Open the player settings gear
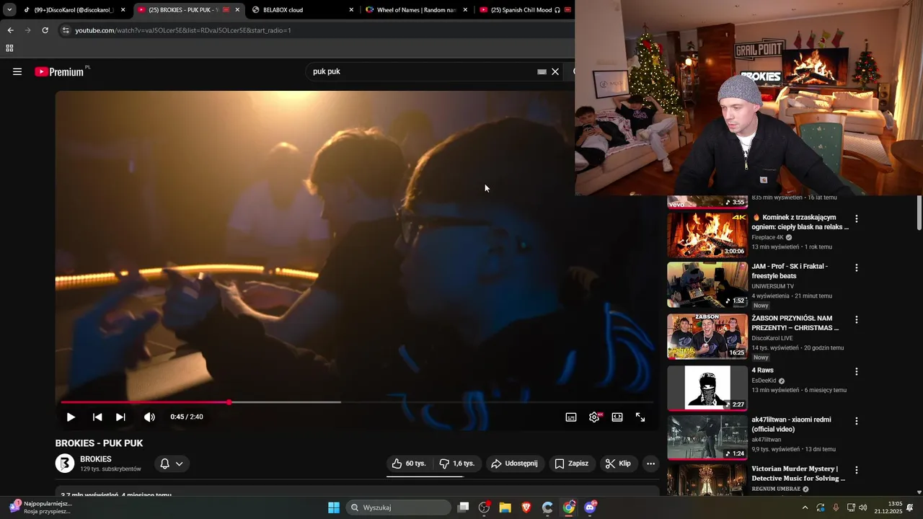The width and height of the screenshot is (923, 519). coord(594,417)
